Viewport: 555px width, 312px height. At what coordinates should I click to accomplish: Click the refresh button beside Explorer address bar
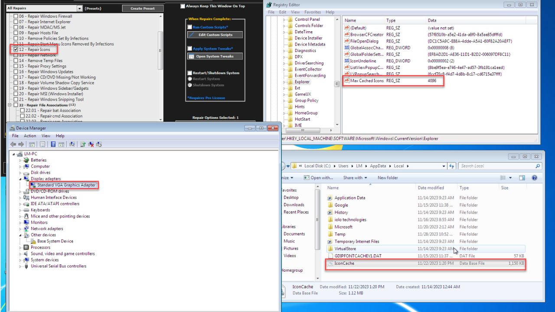pos(452,166)
